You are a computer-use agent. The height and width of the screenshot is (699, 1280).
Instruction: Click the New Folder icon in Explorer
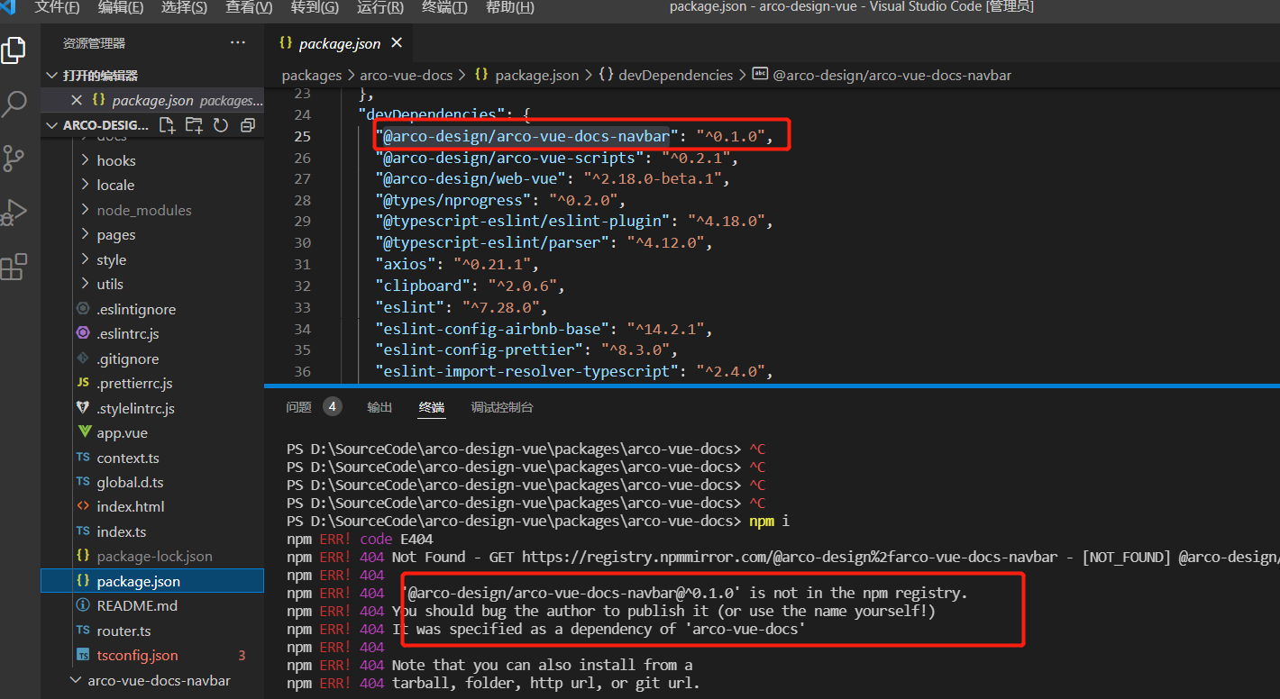tap(193, 125)
